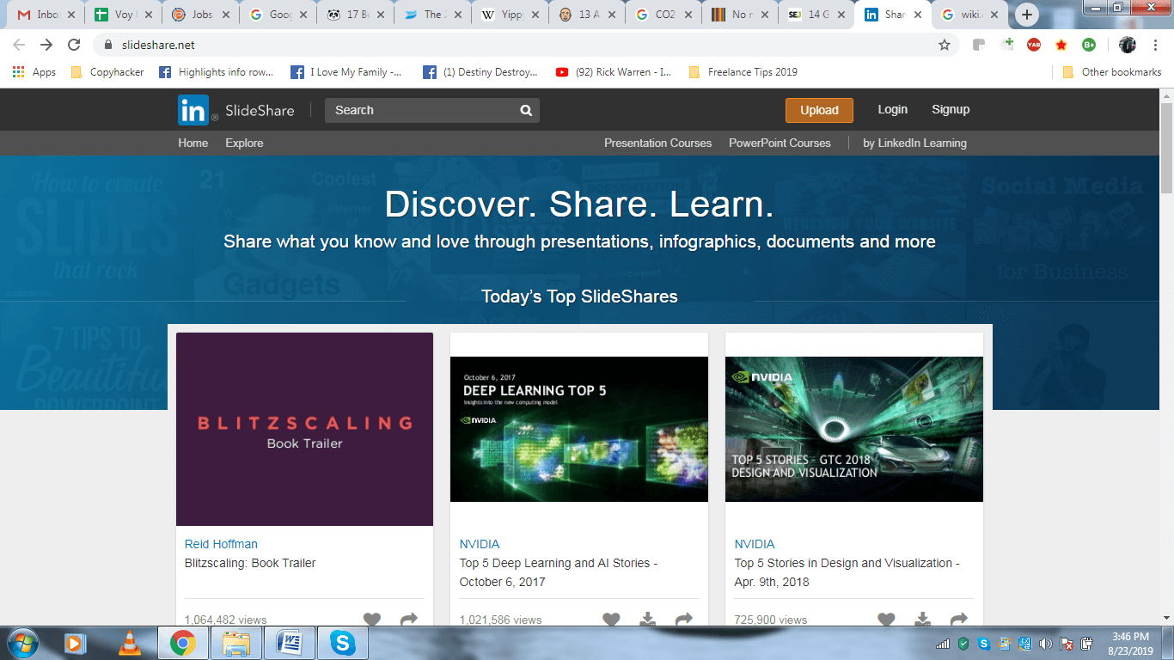Click the lock icon for site info
Screen dimensions: 1174x660
coord(108,45)
